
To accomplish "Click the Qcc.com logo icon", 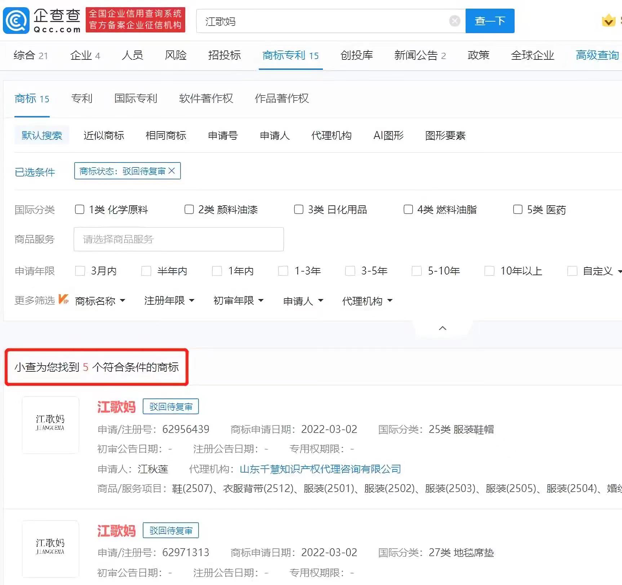I will pyautogui.click(x=16, y=21).
